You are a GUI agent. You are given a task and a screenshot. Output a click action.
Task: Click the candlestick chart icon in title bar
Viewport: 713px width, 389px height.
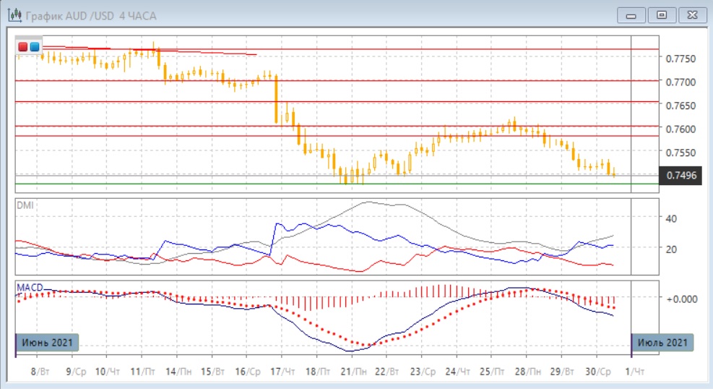tap(14, 15)
